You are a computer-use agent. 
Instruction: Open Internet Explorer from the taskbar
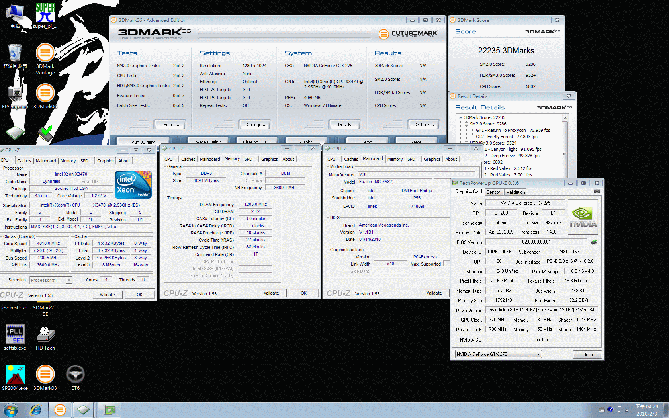(36, 410)
